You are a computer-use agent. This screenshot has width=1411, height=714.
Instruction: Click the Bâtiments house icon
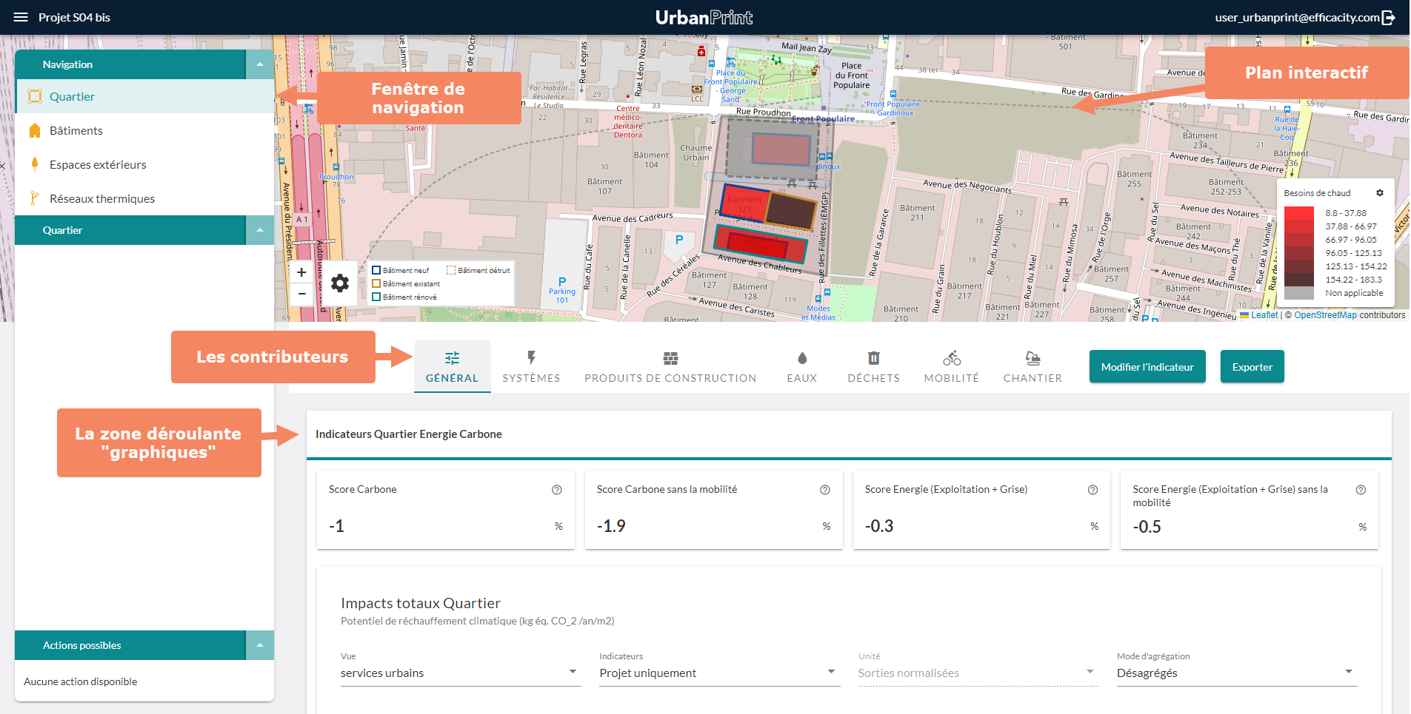pyautogui.click(x=35, y=130)
